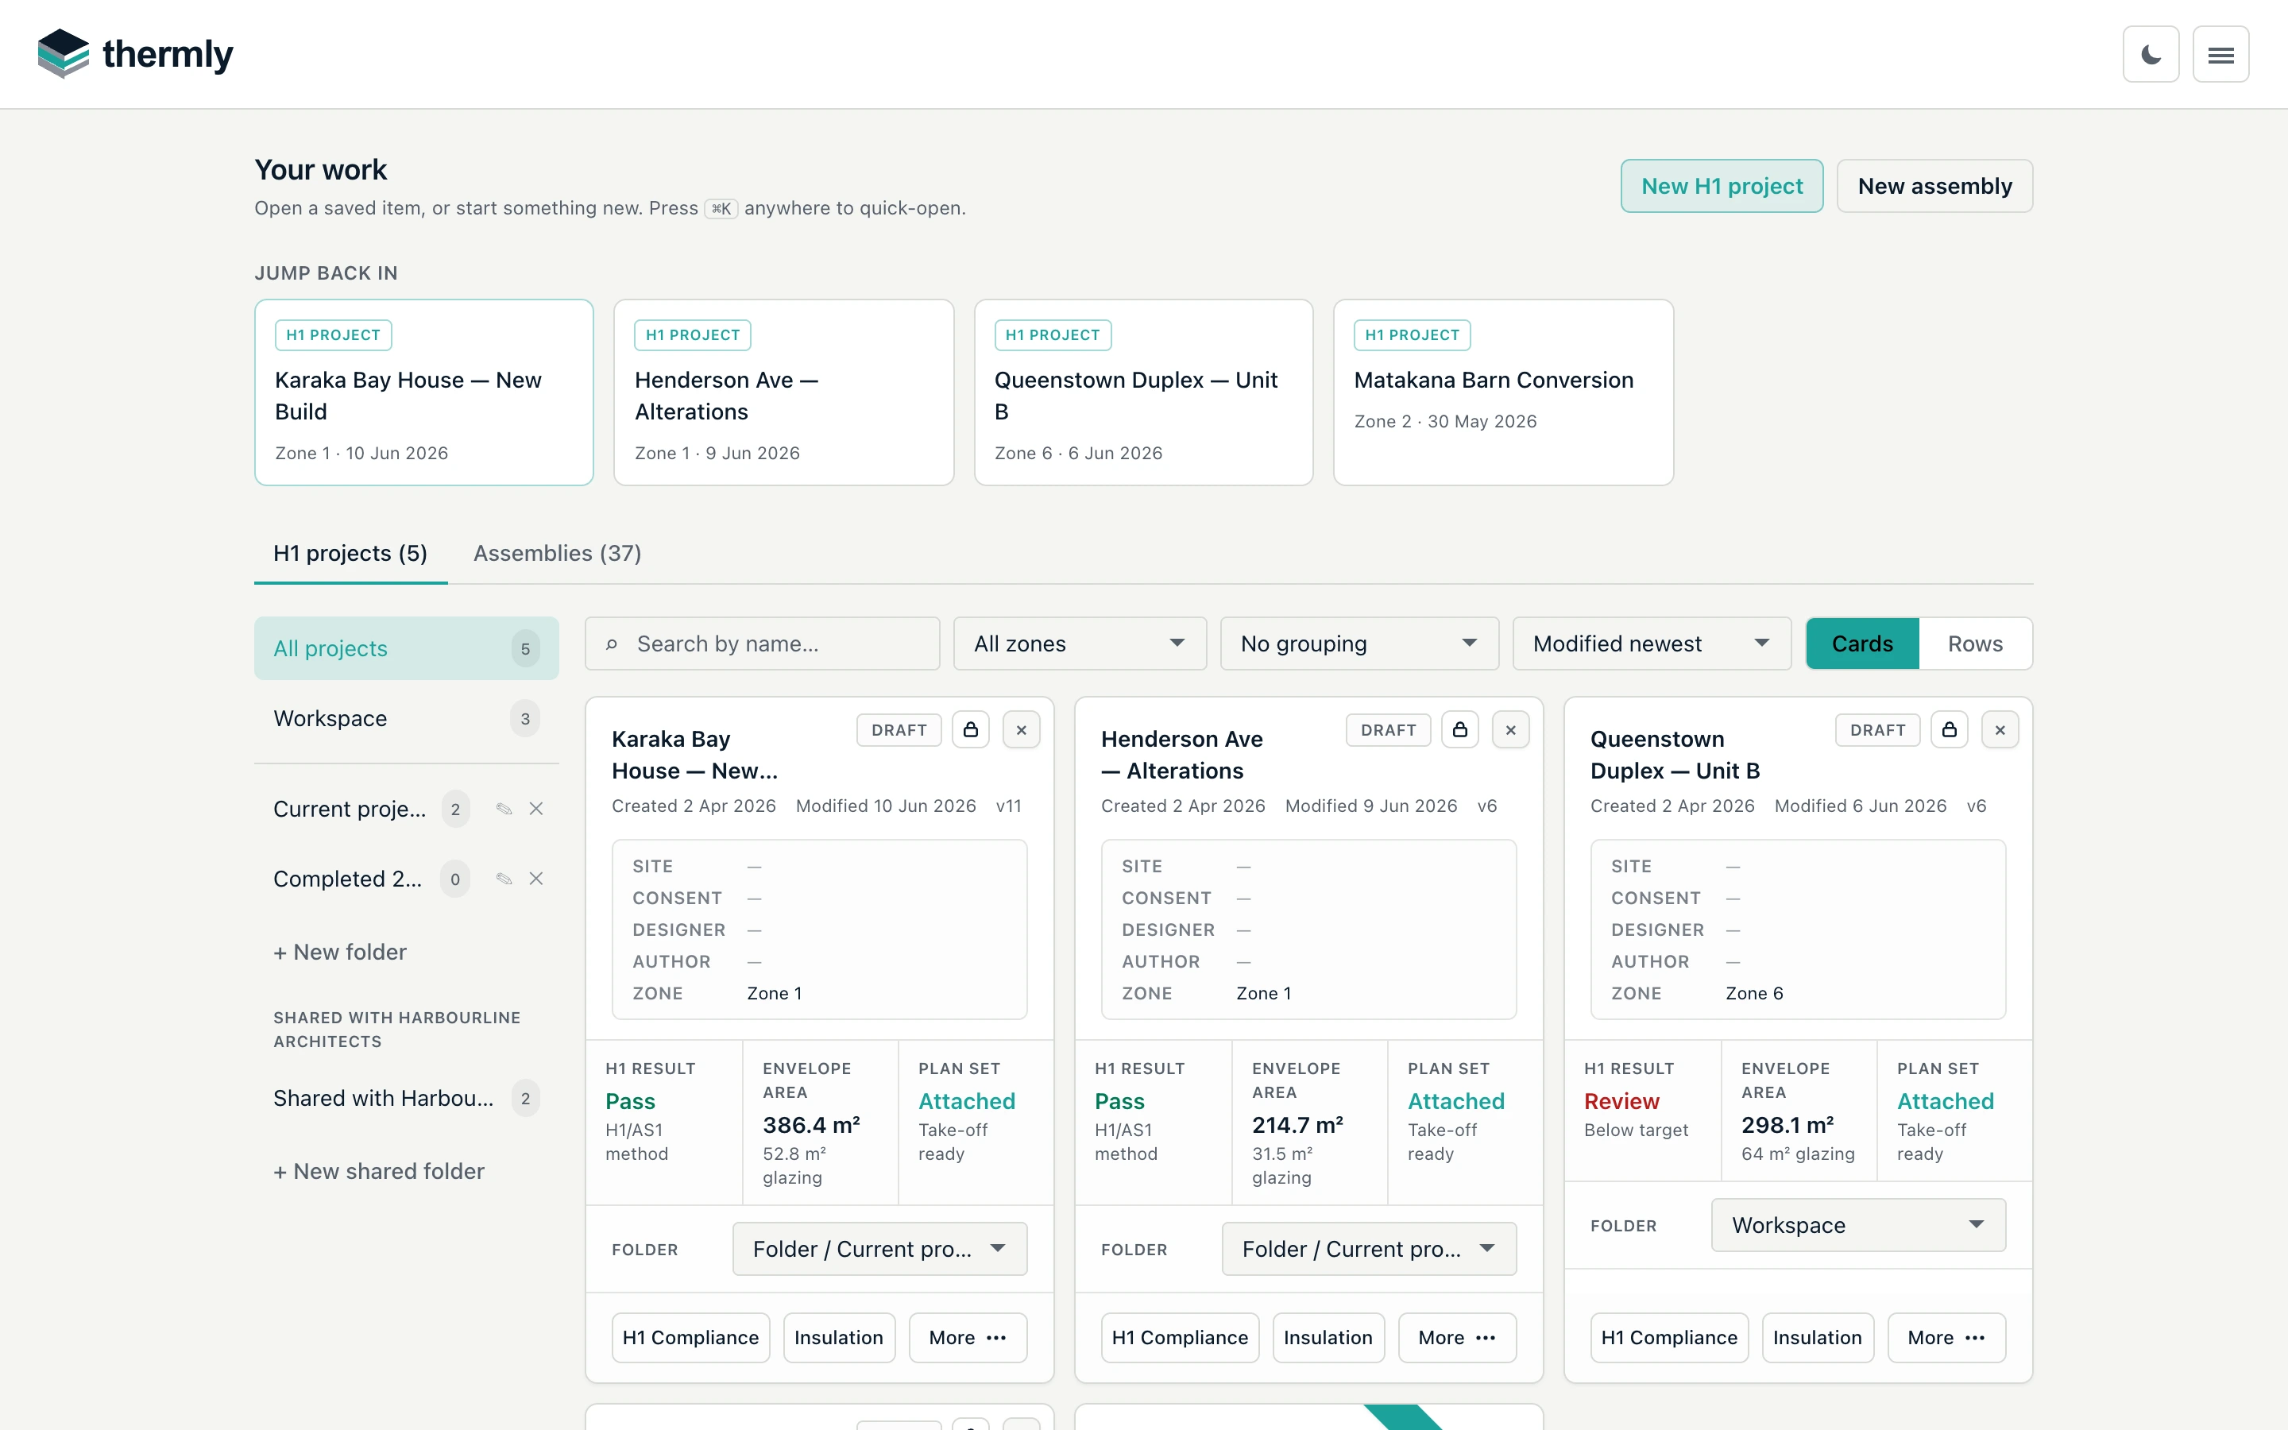
Task: Open Matakana Barn Conversion jump-back card
Action: click(1503, 392)
